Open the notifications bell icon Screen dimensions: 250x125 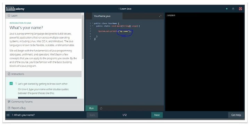[x=233, y=9]
